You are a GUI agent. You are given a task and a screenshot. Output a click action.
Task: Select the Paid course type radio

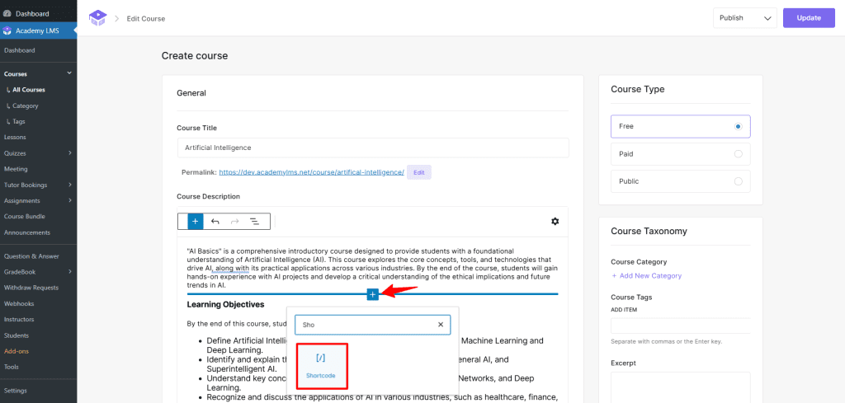point(738,153)
